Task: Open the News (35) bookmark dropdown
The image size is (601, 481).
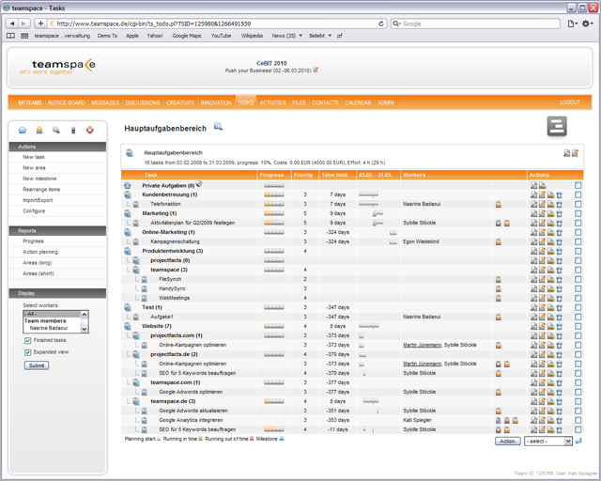Action: point(286,36)
